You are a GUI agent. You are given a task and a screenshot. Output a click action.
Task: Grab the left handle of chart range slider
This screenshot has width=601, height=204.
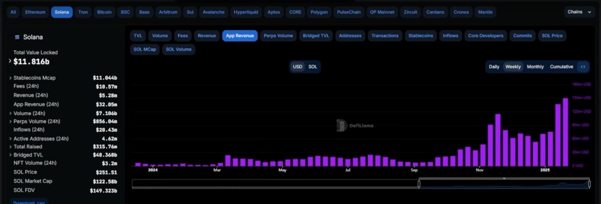pos(419,184)
